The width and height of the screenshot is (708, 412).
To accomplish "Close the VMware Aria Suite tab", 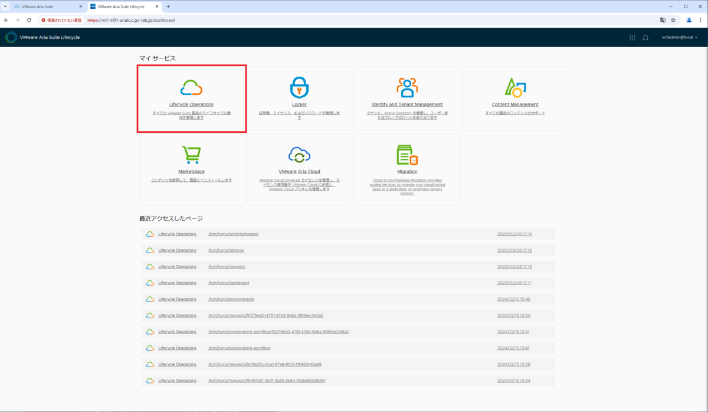I will point(81,6).
